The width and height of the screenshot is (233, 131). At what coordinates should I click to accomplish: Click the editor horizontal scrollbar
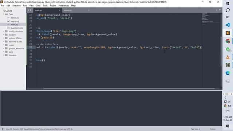(x=129, y=88)
